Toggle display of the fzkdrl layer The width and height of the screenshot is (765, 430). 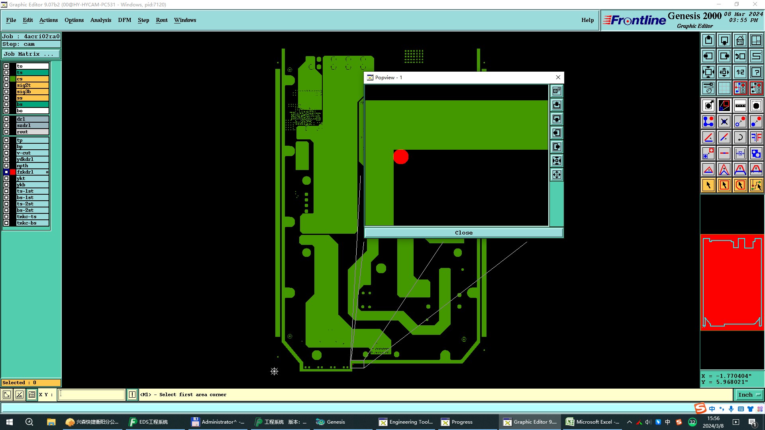click(6, 172)
